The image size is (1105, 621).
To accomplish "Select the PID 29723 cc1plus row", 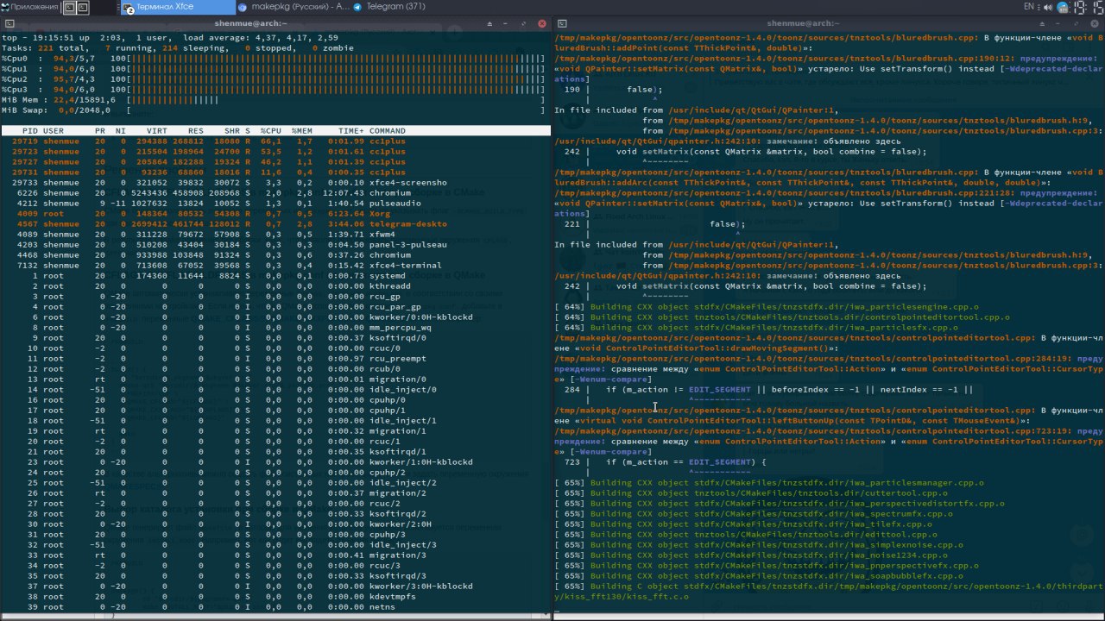I will 275,152.
